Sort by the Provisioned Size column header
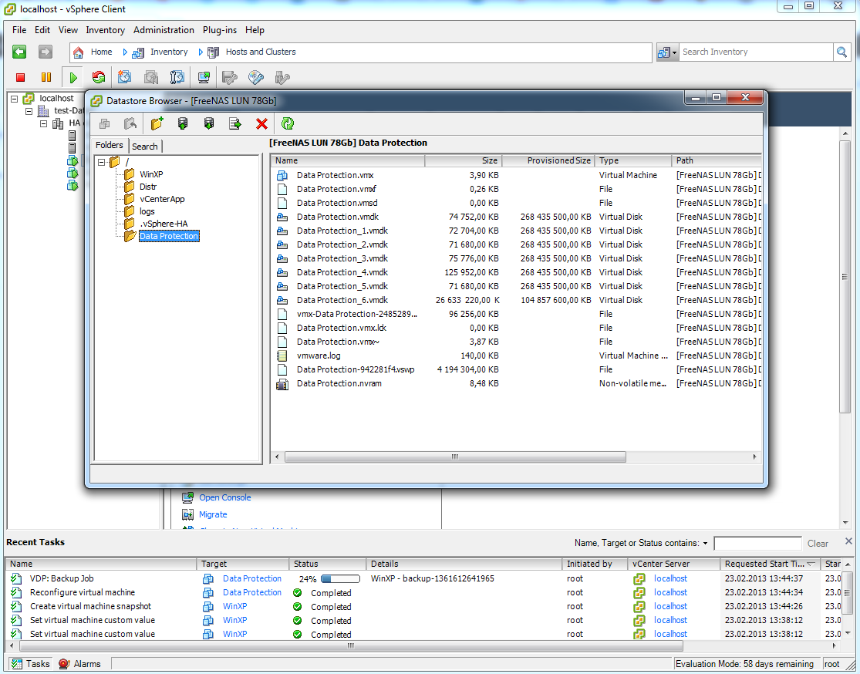Image resolution: width=860 pixels, height=674 pixels. [548, 160]
